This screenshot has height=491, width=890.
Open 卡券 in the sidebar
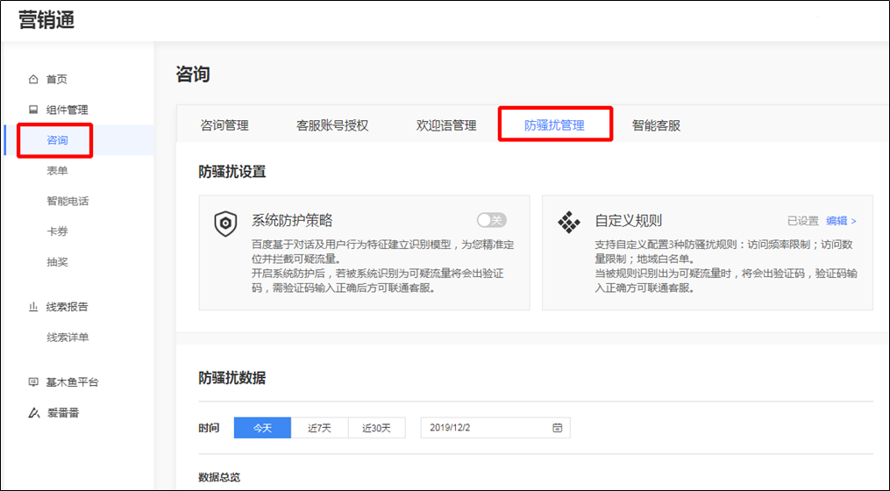[57, 231]
